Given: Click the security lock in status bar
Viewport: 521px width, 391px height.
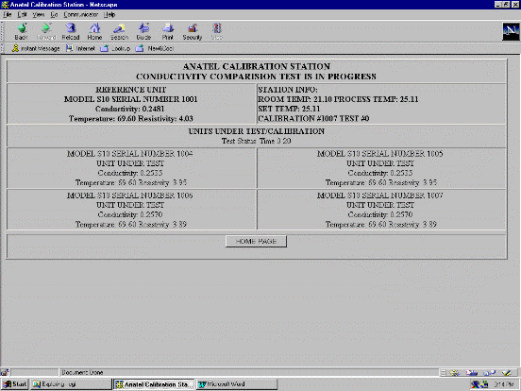Looking at the screenshot, I should tap(5, 373).
